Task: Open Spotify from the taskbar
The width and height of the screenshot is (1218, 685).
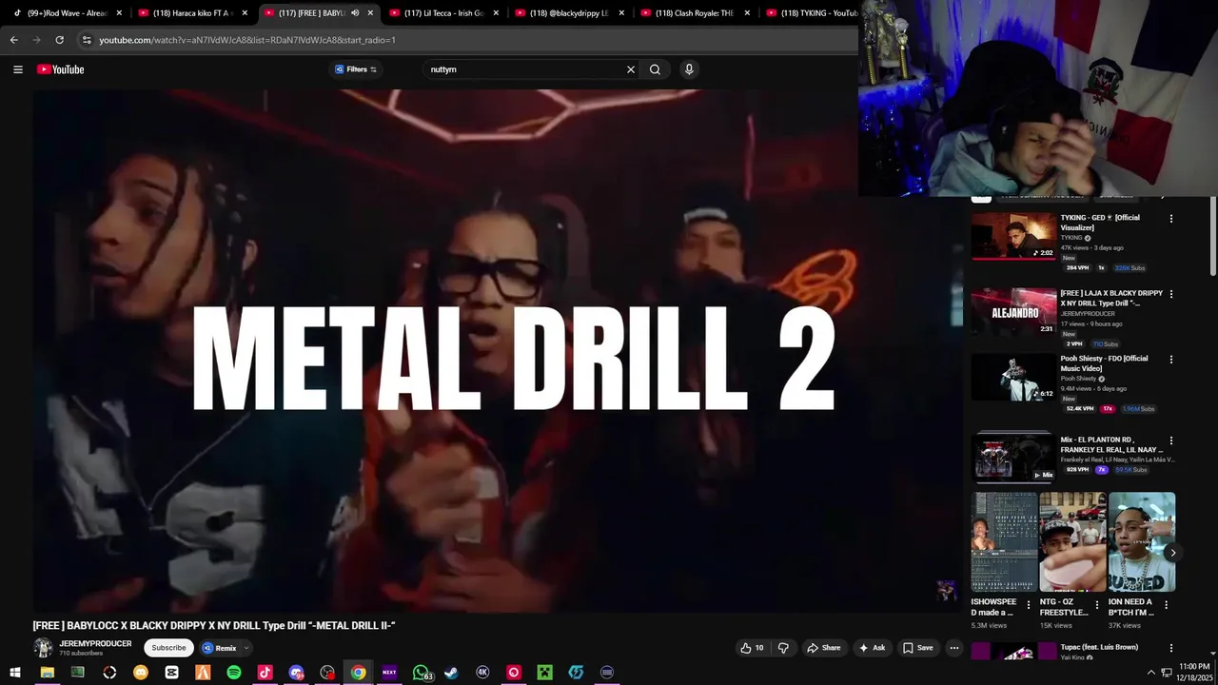Action: [x=234, y=673]
